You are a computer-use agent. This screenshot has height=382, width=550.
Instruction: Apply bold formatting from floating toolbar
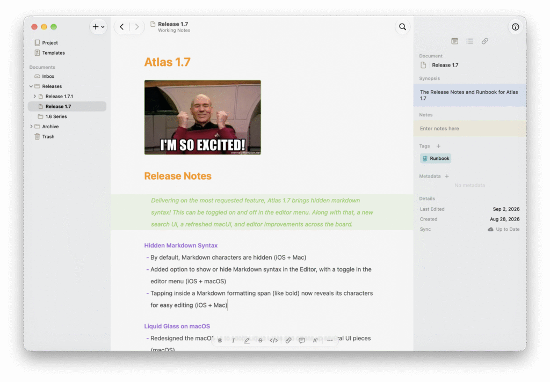[x=220, y=340]
